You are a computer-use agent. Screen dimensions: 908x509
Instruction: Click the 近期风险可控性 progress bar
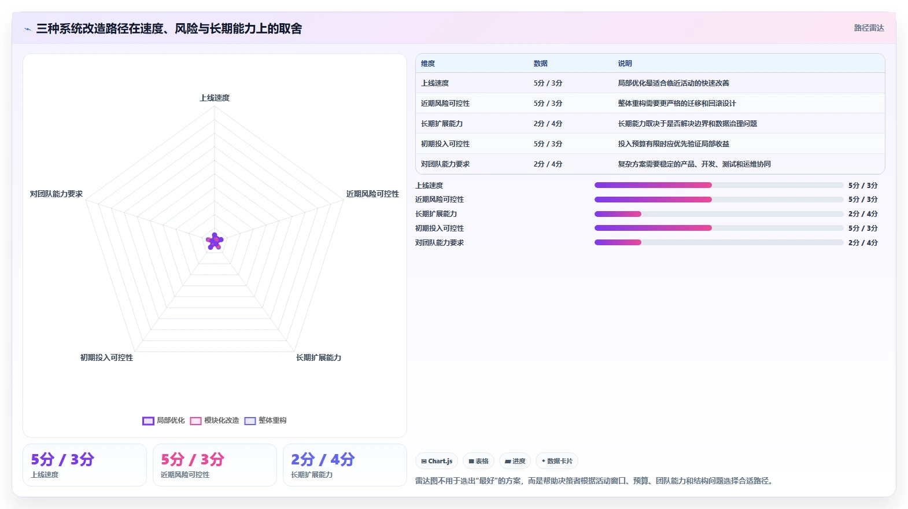[719, 200]
